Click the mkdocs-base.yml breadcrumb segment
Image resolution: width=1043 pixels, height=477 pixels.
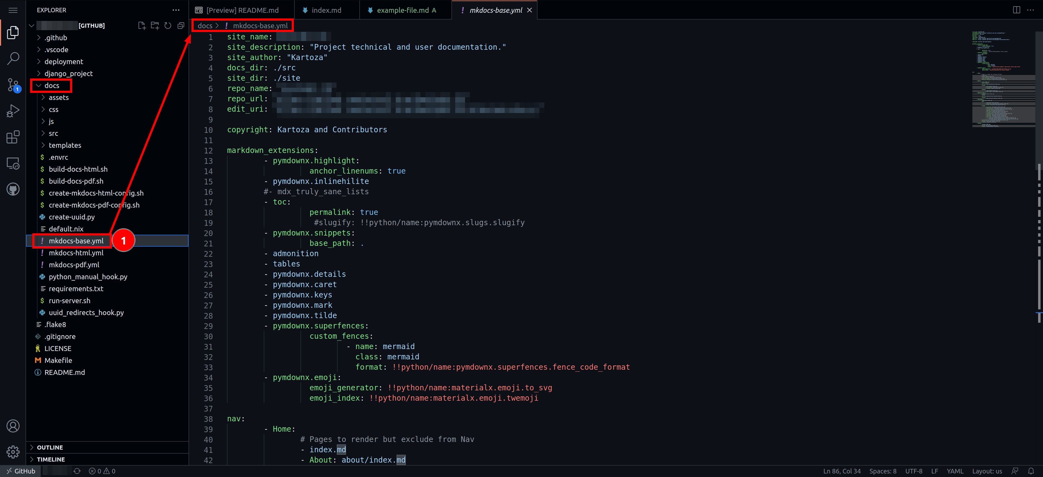(260, 26)
